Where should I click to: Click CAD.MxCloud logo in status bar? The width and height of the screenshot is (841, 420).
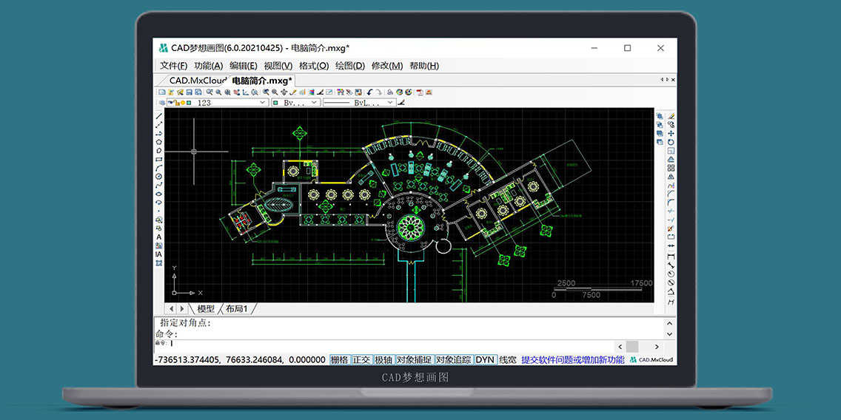coord(651,360)
